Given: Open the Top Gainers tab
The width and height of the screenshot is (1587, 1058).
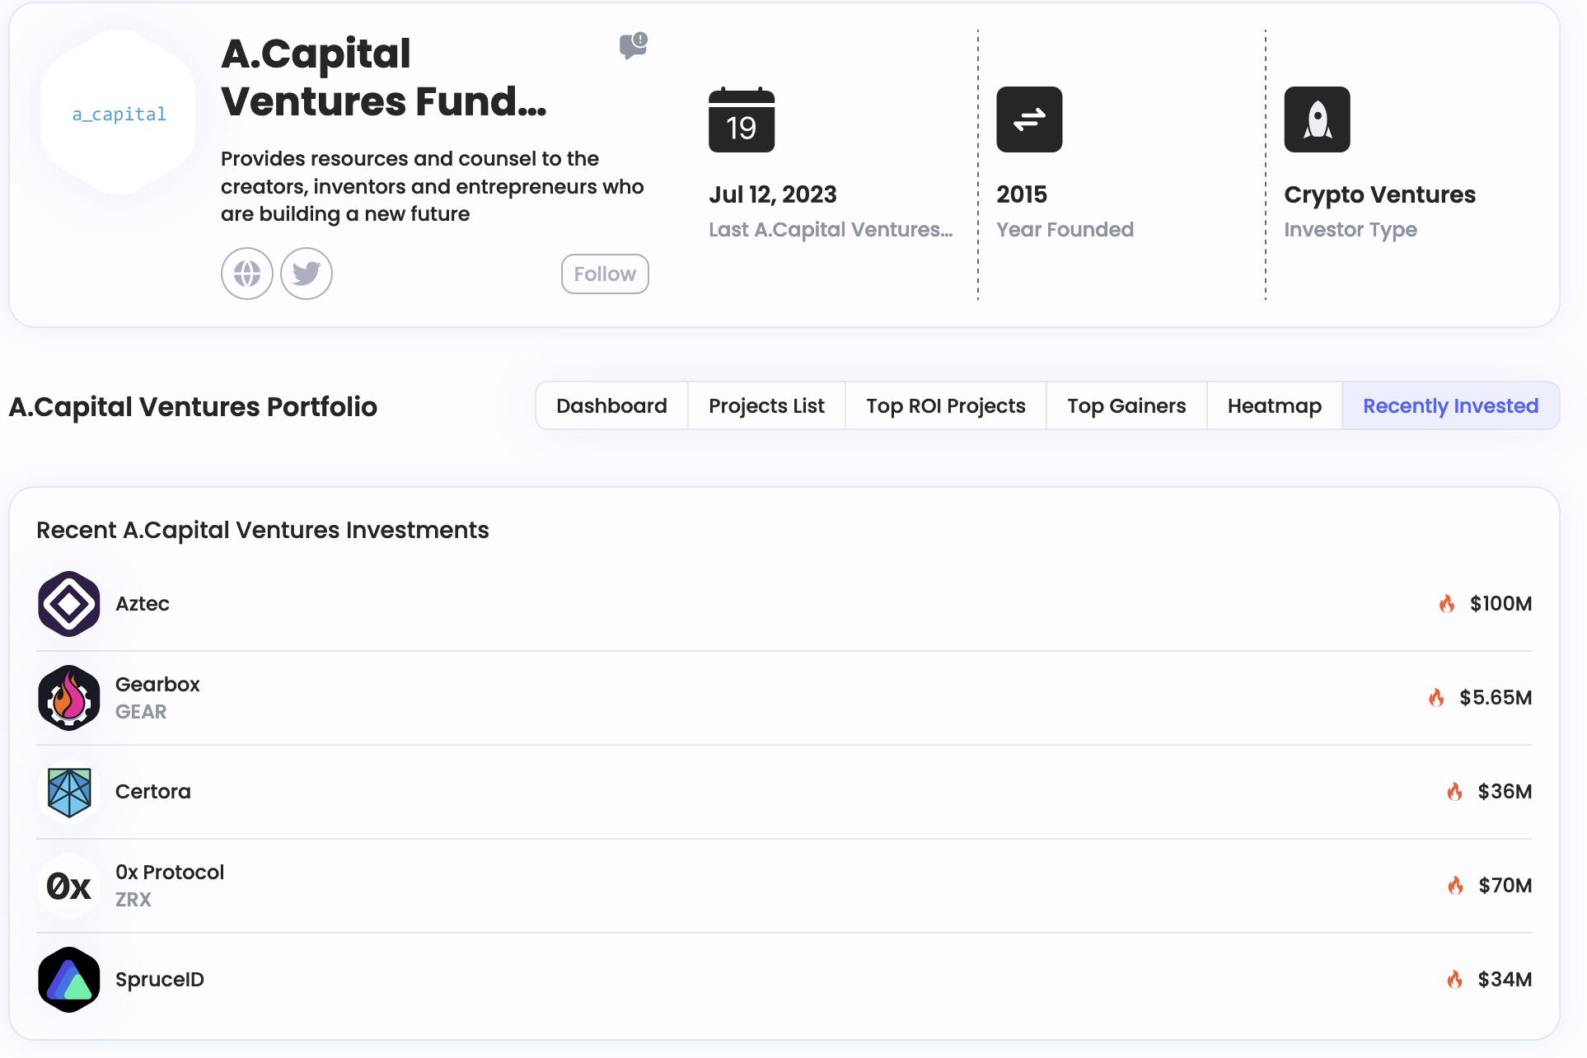Looking at the screenshot, I should pos(1126,406).
